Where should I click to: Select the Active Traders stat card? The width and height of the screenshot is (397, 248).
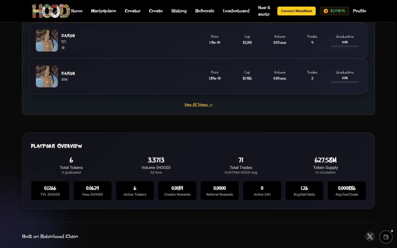(x=135, y=191)
